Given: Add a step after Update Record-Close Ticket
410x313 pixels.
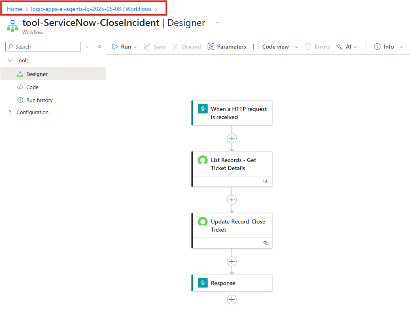Looking at the screenshot, I should coord(232,261).
